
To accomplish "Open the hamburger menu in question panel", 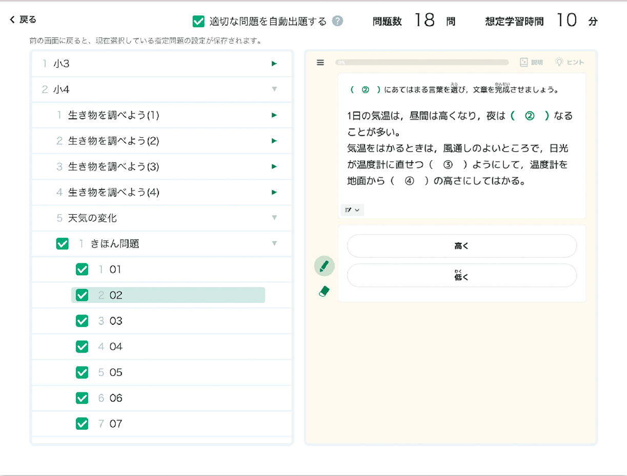I will tap(320, 63).
